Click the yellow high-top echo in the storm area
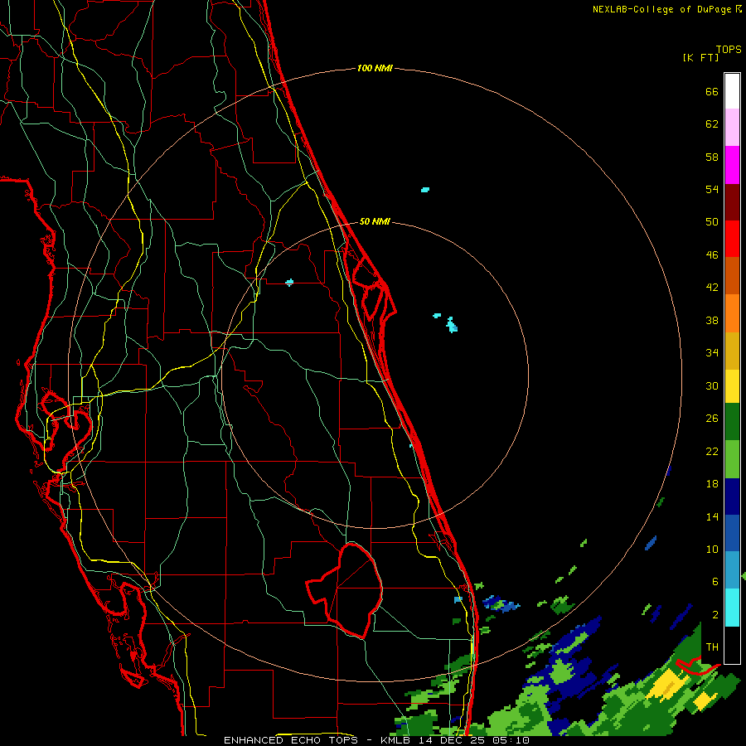This screenshot has width=746, height=746. (668, 685)
